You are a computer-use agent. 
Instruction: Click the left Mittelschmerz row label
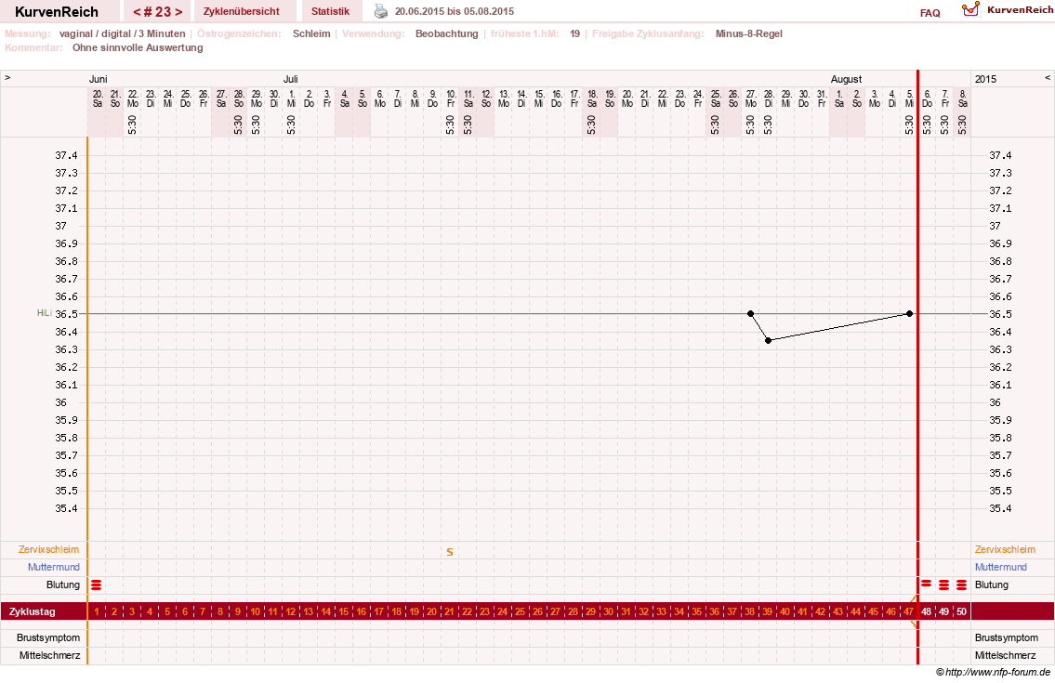coord(50,655)
